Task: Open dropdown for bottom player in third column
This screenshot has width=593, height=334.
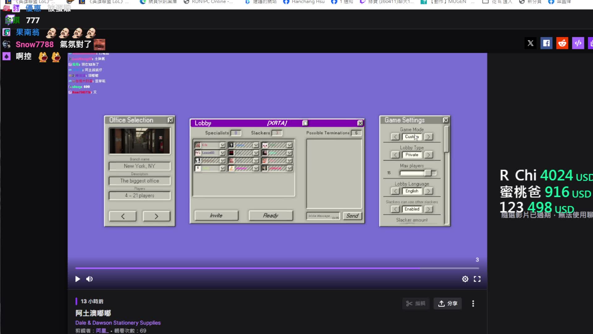Action: 289,168
